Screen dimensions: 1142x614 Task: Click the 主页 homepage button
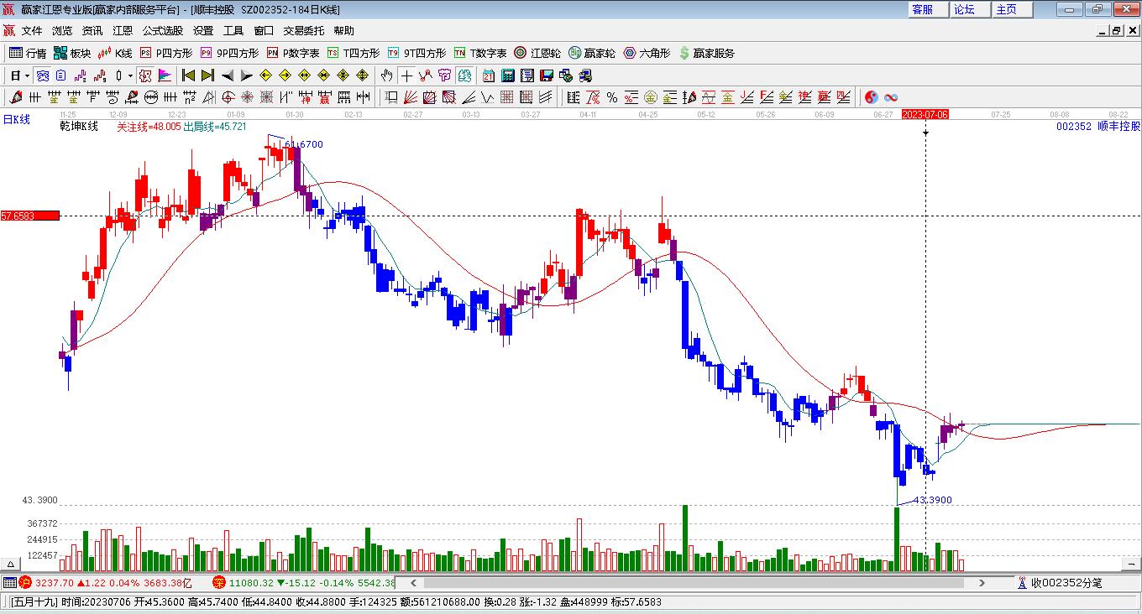(1010, 9)
